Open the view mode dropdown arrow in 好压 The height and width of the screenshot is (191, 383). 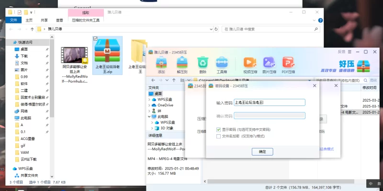pos(189,80)
